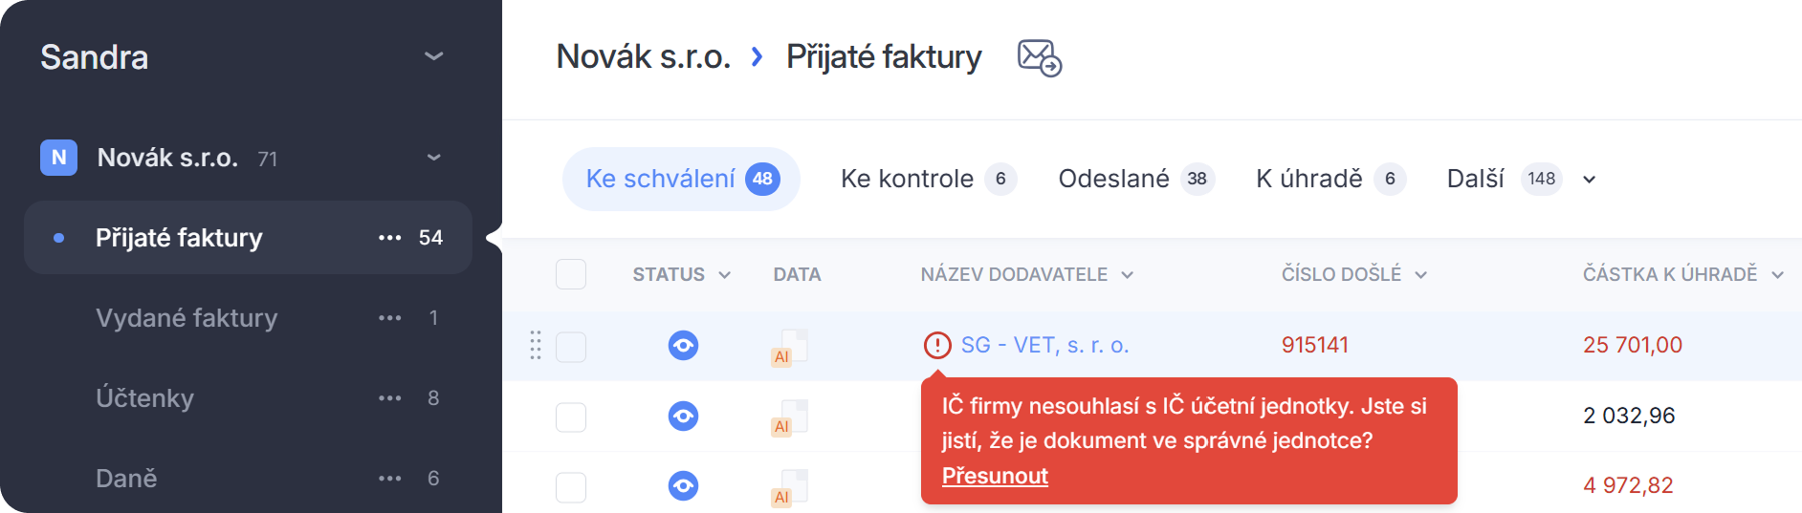Tick the checkbox for the 2 032,96 row
The width and height of the screenshot is (1802, 513).
click(x=571, y=417)
